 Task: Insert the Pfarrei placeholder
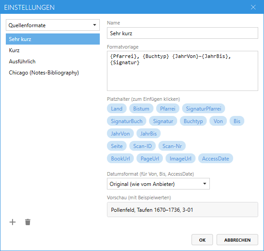click(168, 108)
